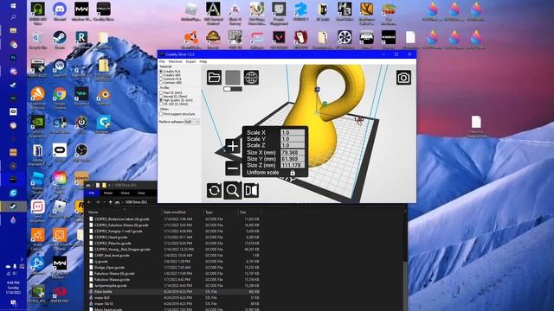Screen dimensions: 554x311
Task: Click the search icon on the taskbar
Action: 13,17
